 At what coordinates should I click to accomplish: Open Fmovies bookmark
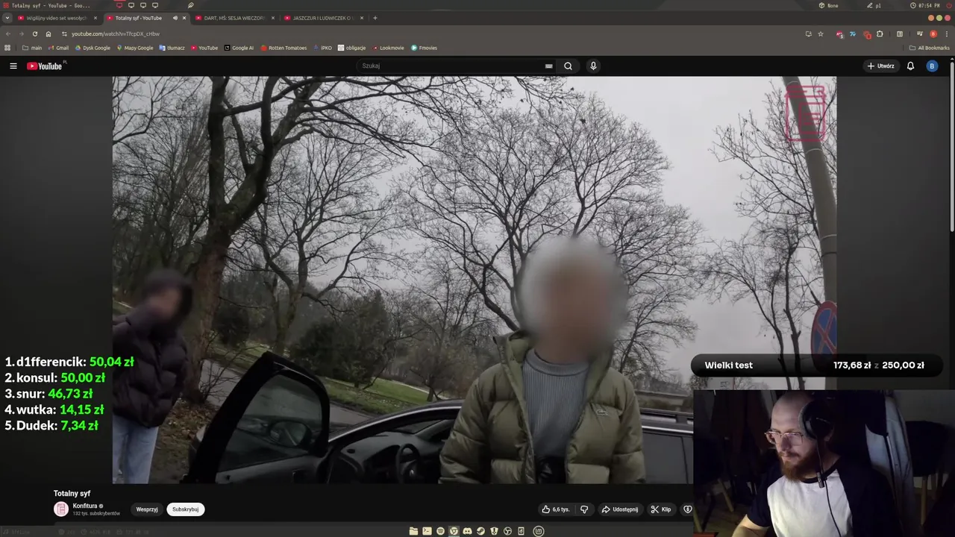click(424, 48)
